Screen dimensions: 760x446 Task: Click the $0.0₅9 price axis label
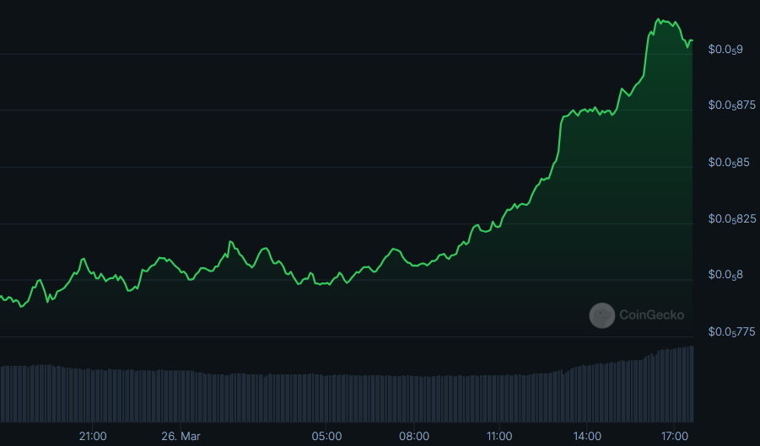point(725,50)
